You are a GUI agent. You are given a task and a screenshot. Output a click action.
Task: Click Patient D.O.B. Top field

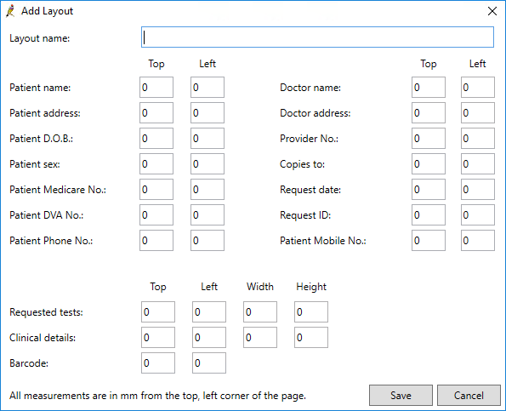pos(156,138)
